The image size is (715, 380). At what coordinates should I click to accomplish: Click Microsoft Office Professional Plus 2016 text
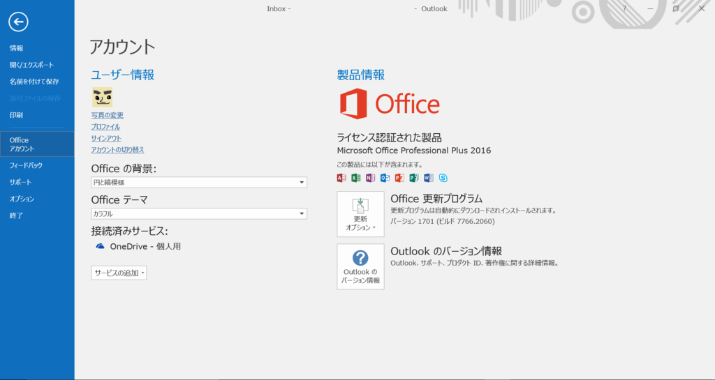point(414,150)
